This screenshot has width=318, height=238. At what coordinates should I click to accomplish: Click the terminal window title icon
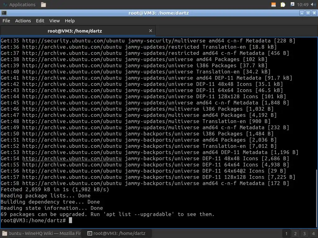[4, 13]
